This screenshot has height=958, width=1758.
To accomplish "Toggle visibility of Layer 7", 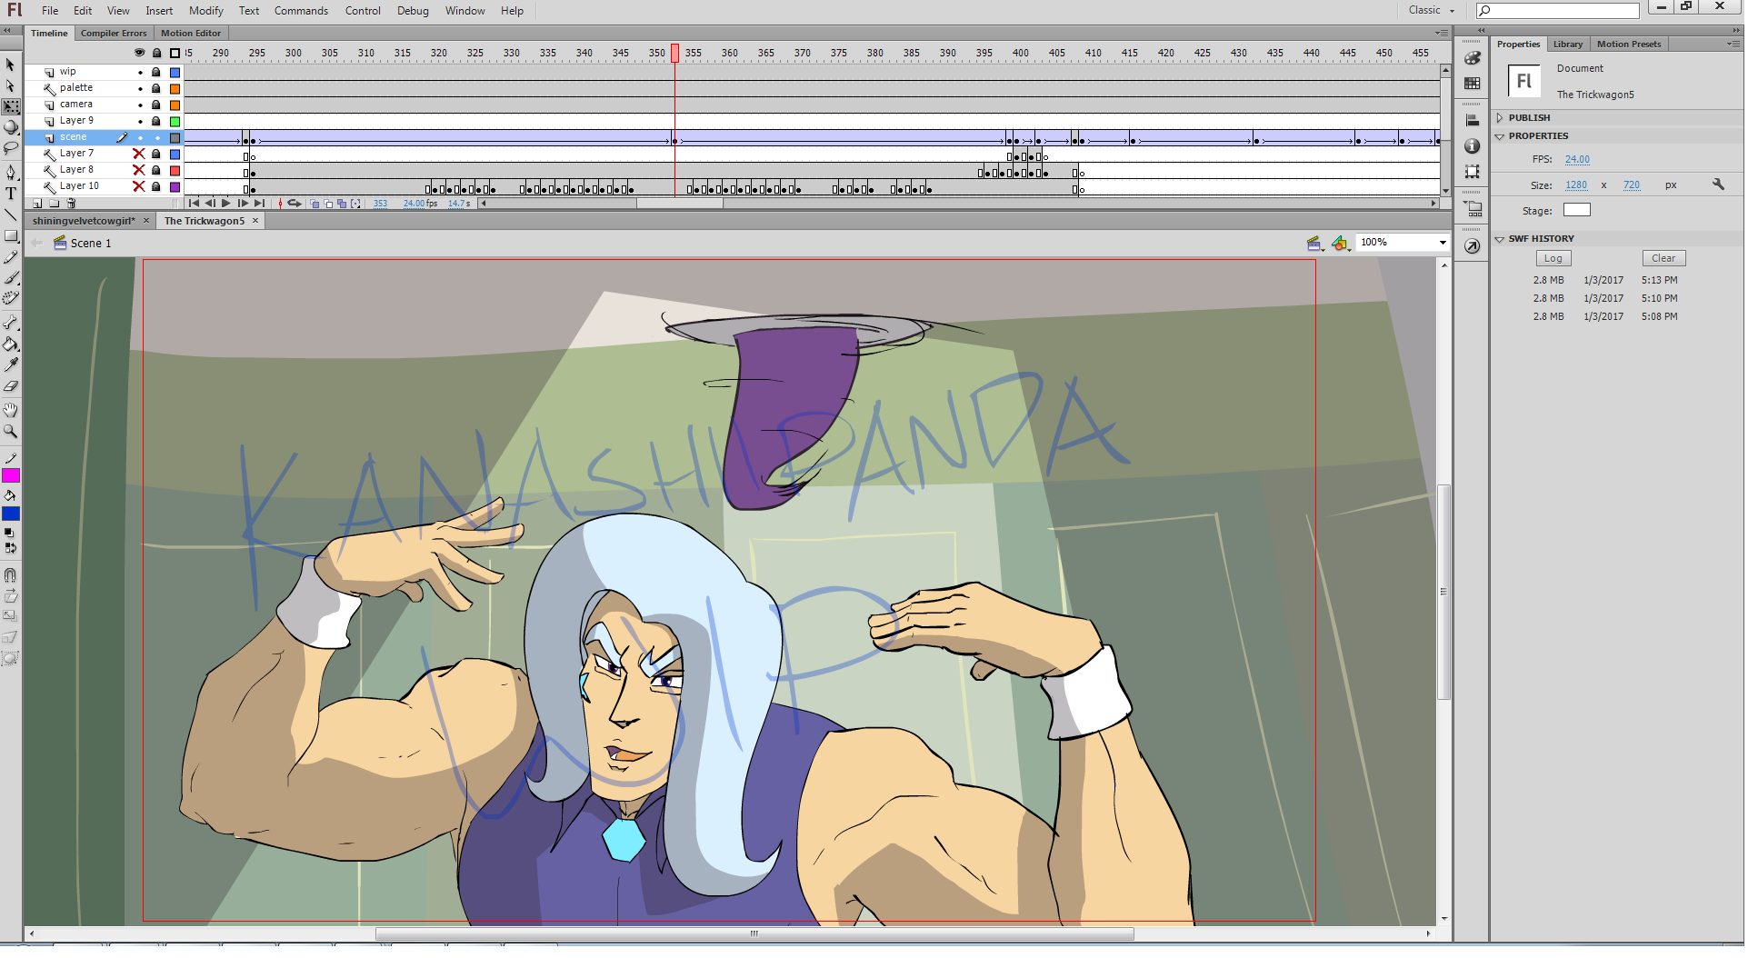I will [x=139, y=154].
